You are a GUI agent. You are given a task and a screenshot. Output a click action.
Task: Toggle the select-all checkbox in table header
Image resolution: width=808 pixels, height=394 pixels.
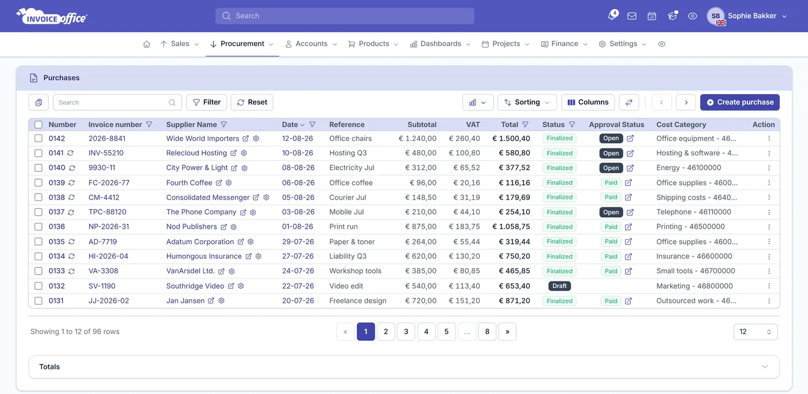click(x=38, y=124)
